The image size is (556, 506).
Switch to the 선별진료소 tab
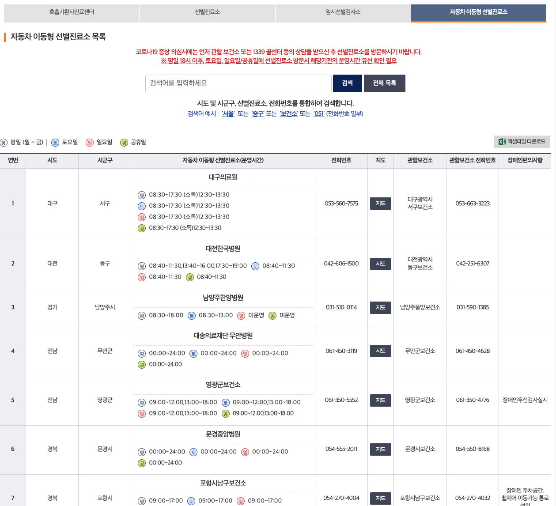[207, 13]
